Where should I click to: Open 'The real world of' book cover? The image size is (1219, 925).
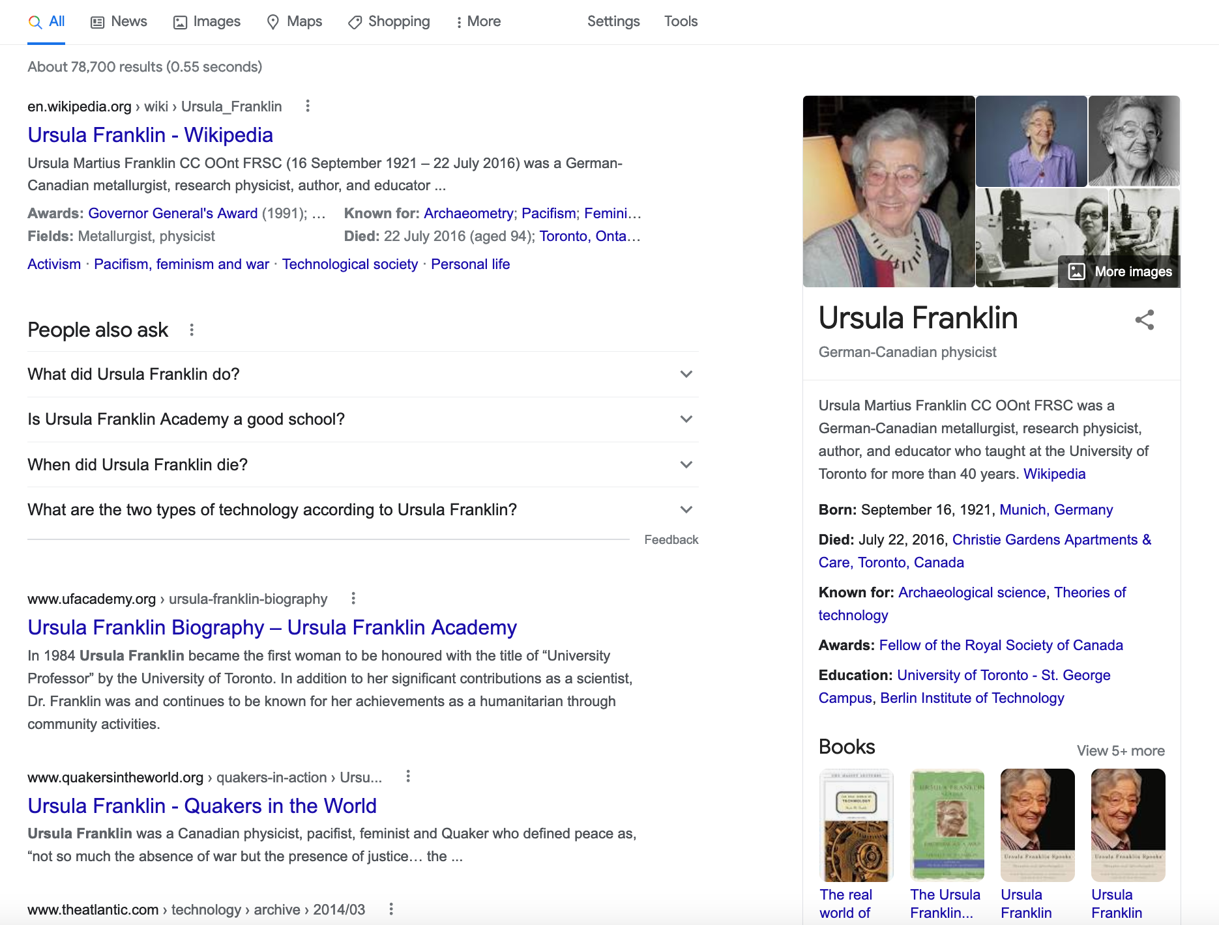pyautogui.click(x=856, y=825)
